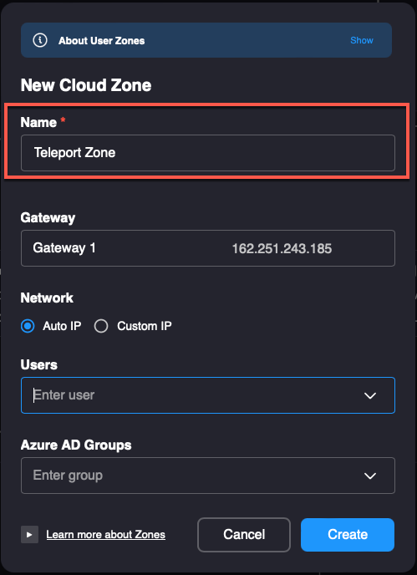Click the About User Zones banner title

tap(102, 41)
